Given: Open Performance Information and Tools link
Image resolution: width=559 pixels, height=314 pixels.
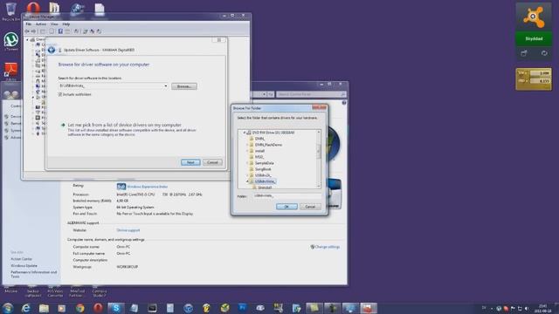Looking at the screenshot, I should 33,274.
